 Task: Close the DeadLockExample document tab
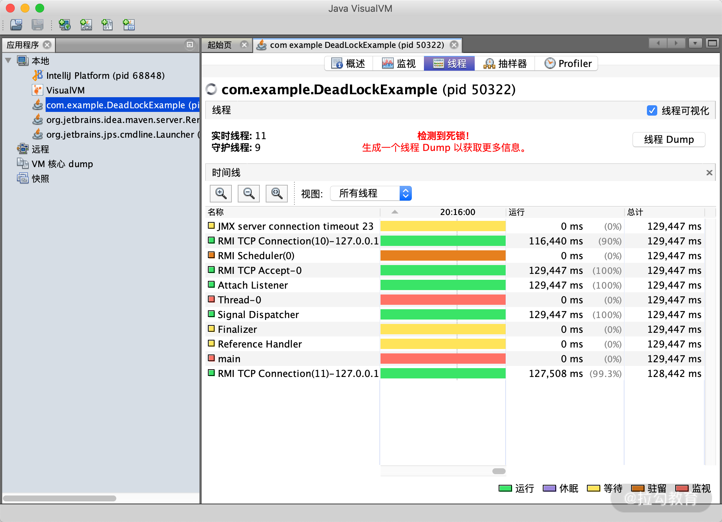454,45
